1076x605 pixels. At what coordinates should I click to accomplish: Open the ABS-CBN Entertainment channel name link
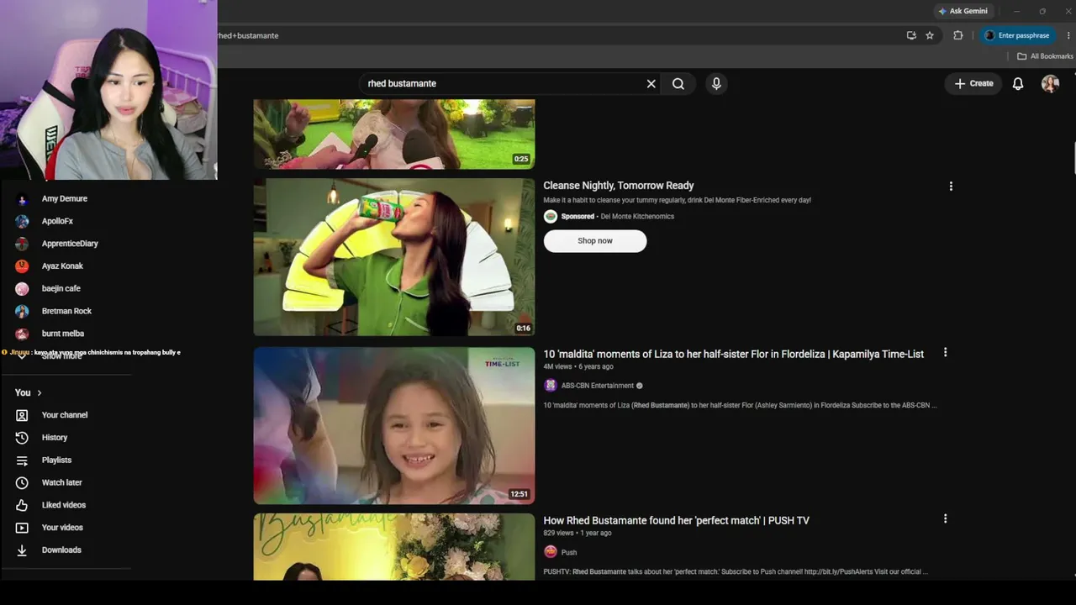pos(598,386)
